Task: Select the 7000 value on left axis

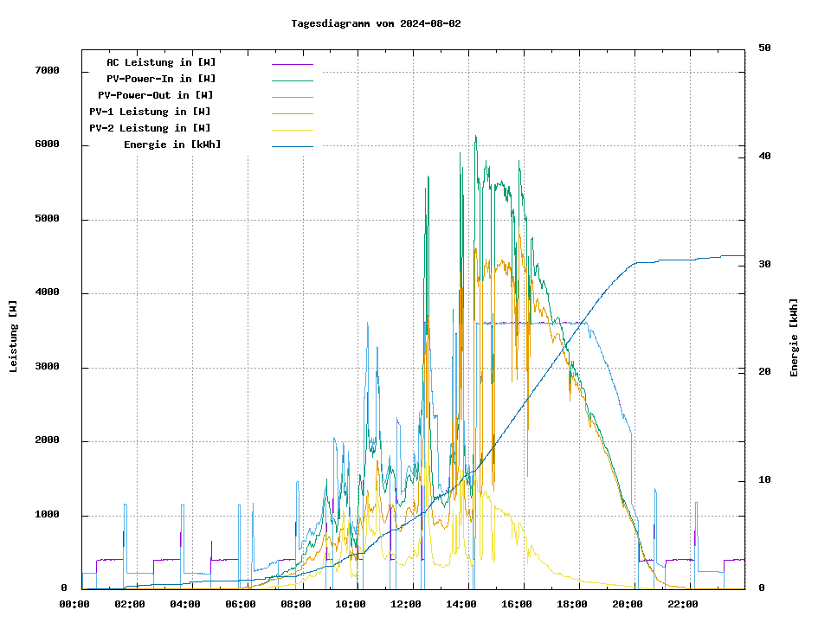Action: 47,71
